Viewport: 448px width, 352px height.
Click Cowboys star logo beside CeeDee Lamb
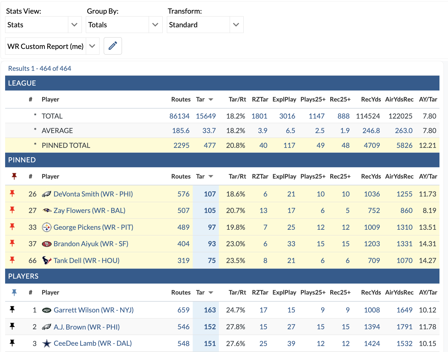click(47, 343)
